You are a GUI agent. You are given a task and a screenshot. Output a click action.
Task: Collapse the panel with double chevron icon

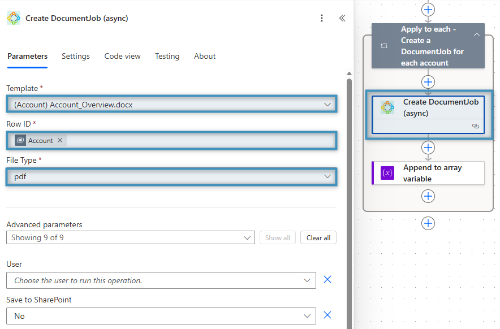point(342,18)
